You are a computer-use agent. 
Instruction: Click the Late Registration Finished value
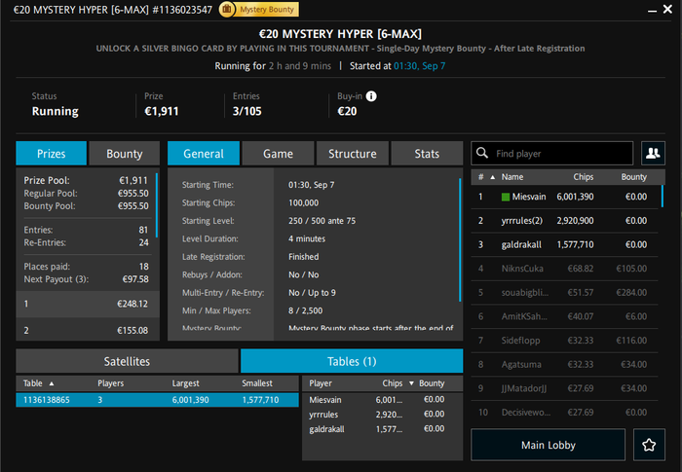click(304, 257)
